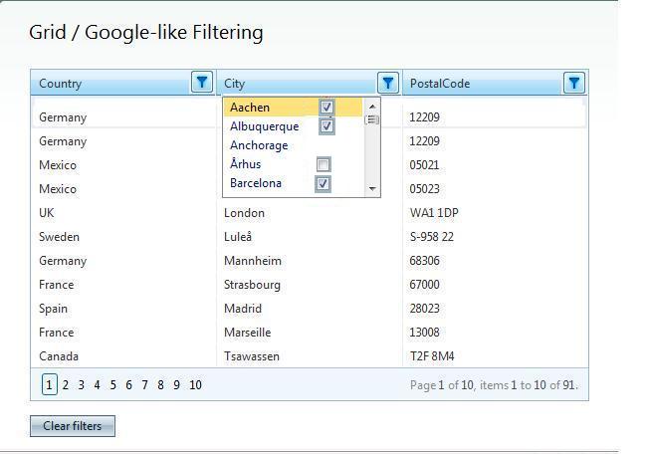Image resolution: width=648 pixels, height=454 pixels.
Task: Uncheck the Barcelona checkbox
Action: (323, 184)
